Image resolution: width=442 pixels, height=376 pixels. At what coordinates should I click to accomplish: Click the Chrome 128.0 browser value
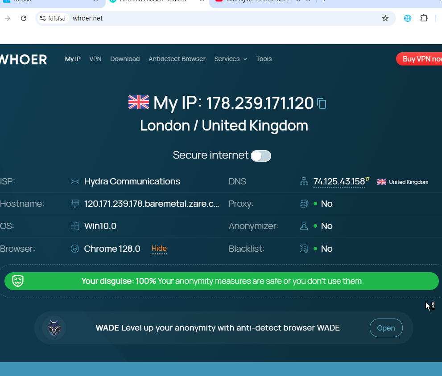[x=112, y=249]
